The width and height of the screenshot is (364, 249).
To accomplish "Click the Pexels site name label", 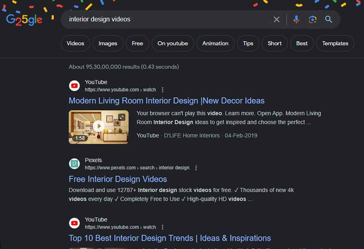I will 93,160.
